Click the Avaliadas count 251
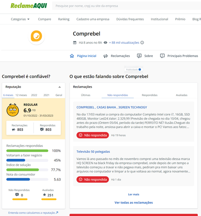Screen dimensions: 201x216 pyautogui.click(x=50, y=195)
